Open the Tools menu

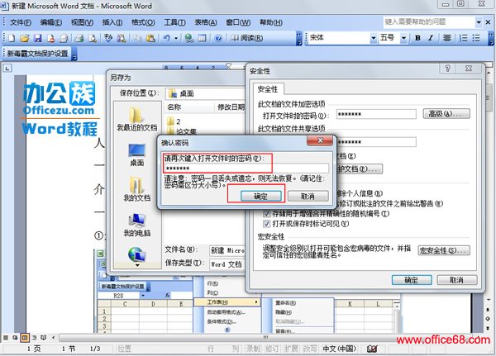[174, 21]
